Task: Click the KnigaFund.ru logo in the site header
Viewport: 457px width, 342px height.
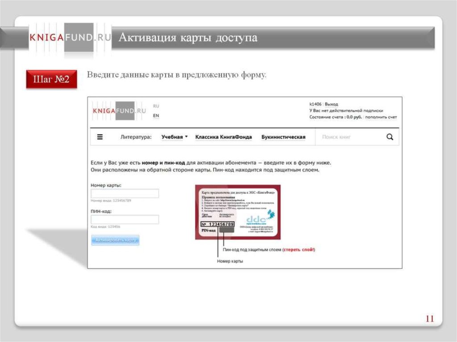Action: pyautogui.click(x=119, y=111)
